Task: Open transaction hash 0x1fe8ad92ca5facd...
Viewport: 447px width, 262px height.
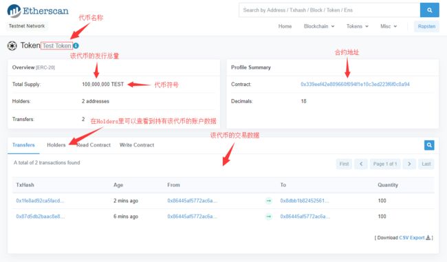Action: pos(40,201)
